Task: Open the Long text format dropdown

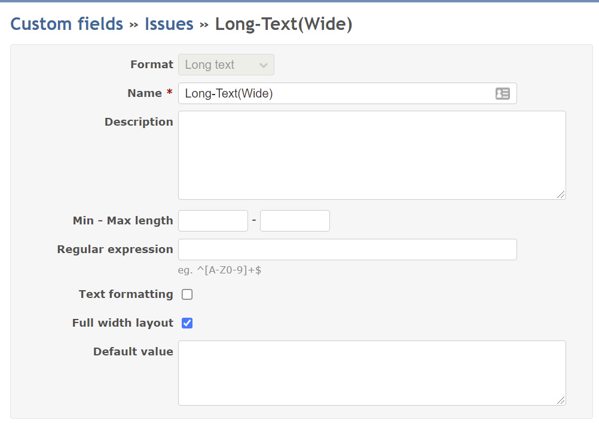Action: tap(226, 65)
